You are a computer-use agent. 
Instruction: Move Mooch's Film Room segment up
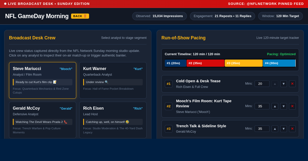click(x=275, y=106)
